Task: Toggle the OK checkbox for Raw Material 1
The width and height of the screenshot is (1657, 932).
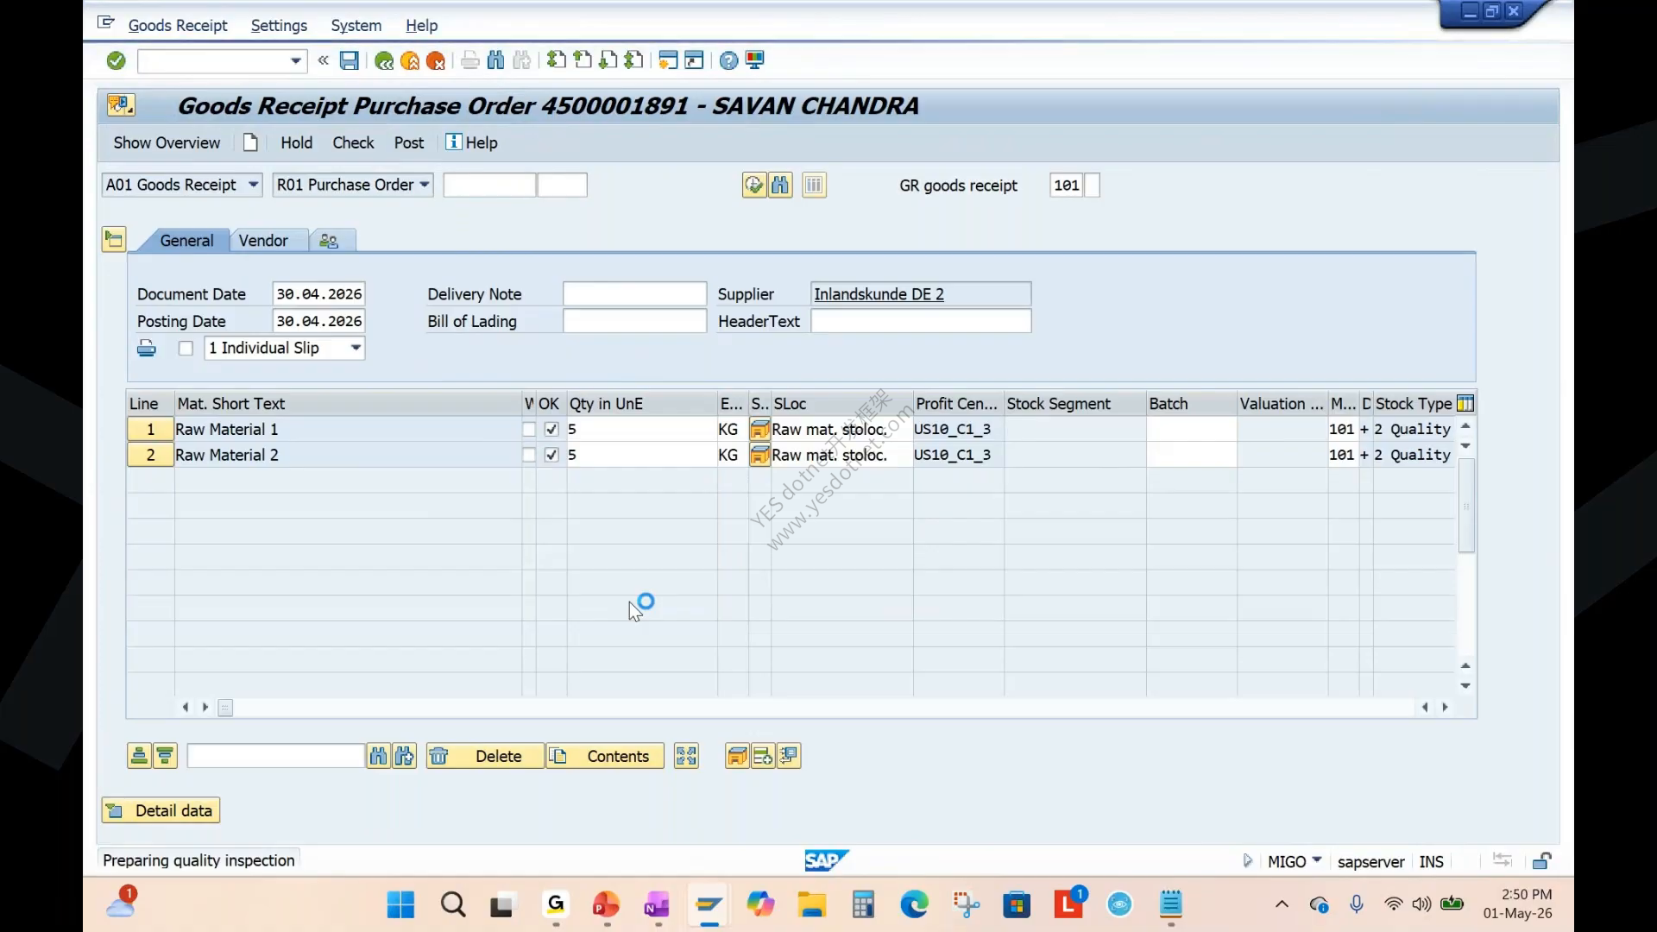Action: tap(551, 429)
